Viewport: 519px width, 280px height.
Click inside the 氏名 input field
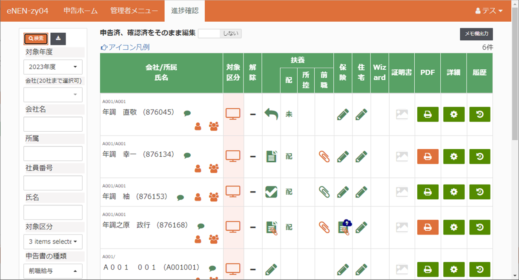[x=53, y=212]
